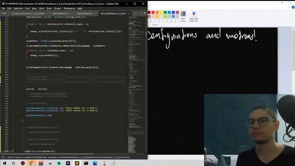Go to next tab with right arrow

6,13
